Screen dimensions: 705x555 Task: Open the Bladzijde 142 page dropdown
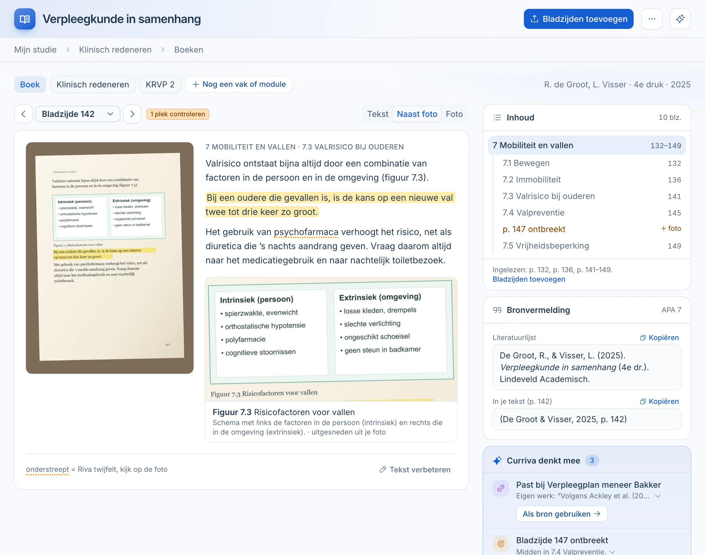pyautogui.click(x=78, y=114)
